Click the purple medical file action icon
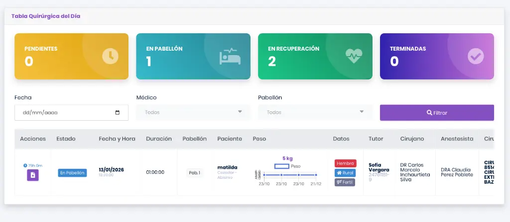 click(x=33, y=175)
